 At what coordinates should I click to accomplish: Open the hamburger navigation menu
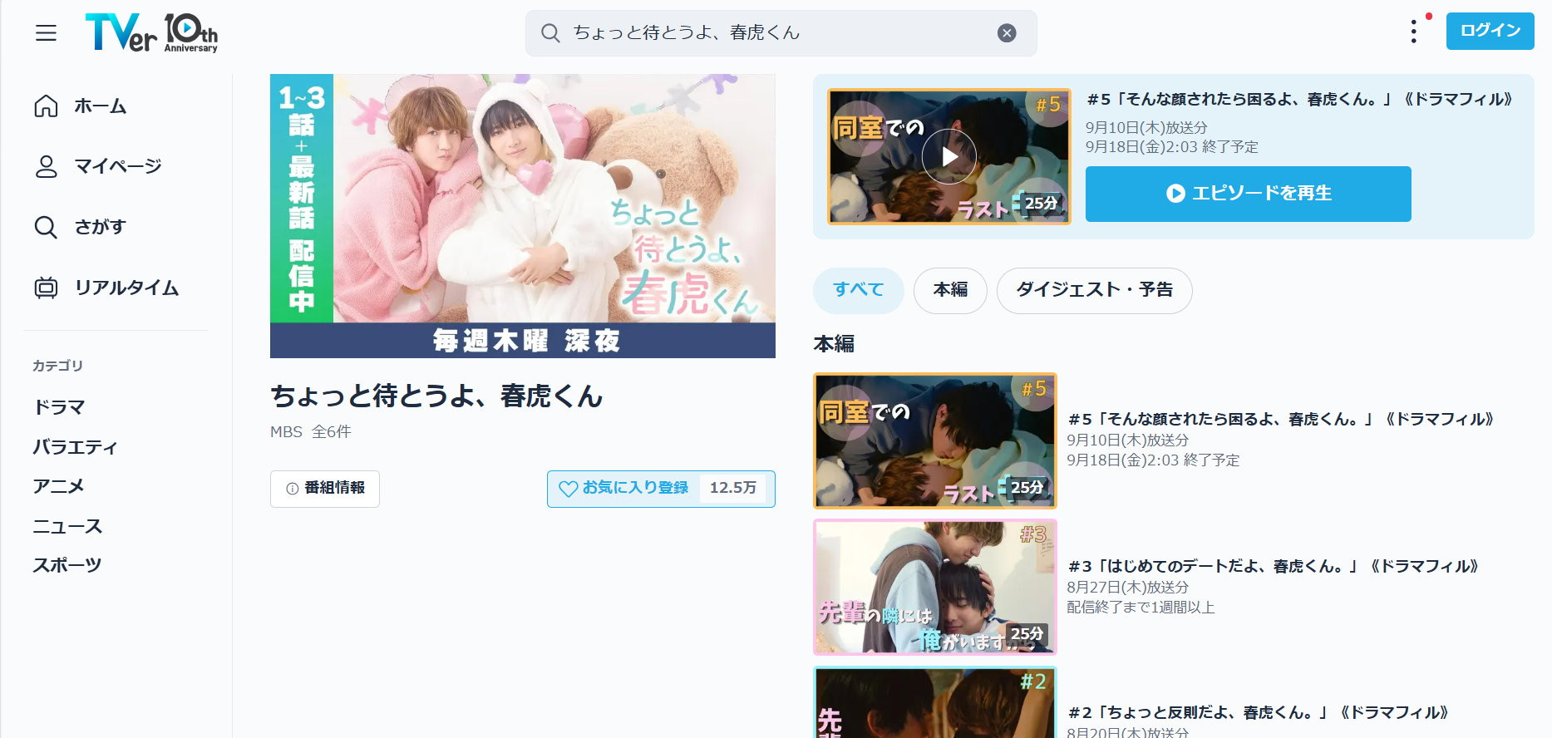[47, 33]
